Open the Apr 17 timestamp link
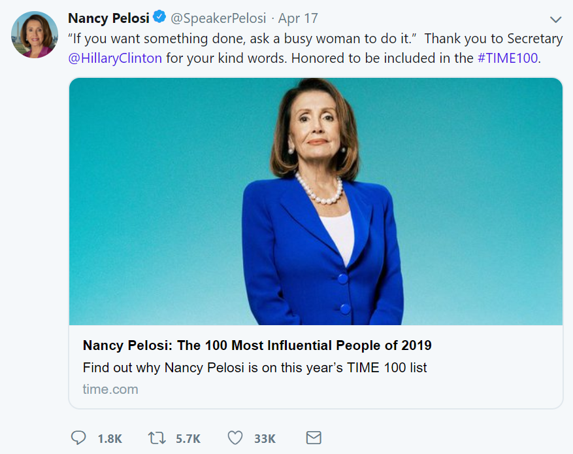 298,18
